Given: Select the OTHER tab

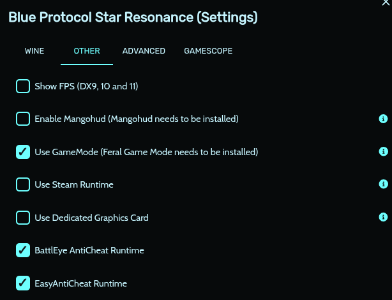Looking at the screenshot, I should pos(87,51).
